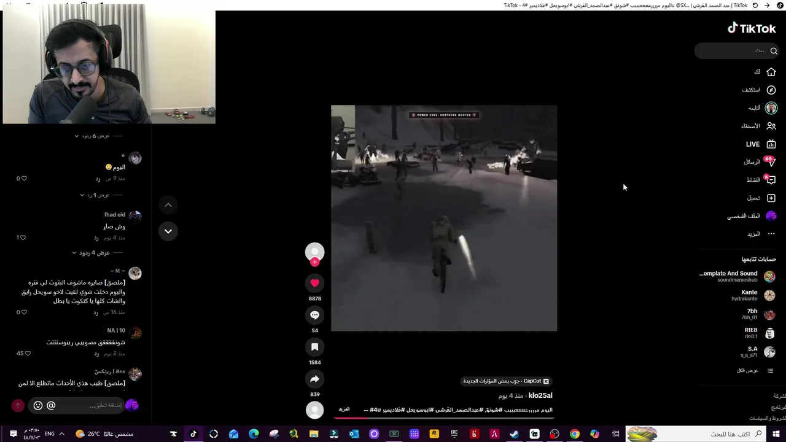This screenshot has width=786, height=442.
Task: Open S.A followed account
Action: click(758, 352)
